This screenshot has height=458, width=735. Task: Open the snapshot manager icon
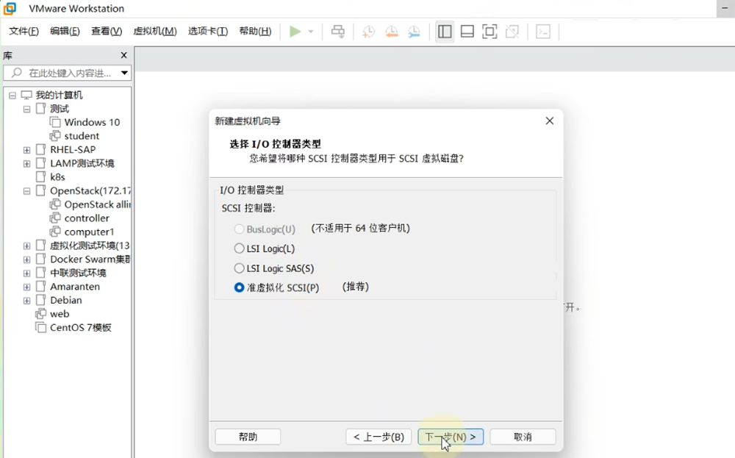(414, 32)
